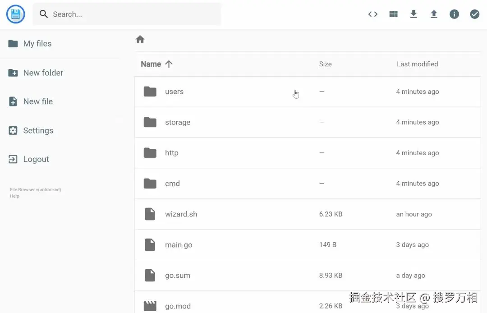The height and width of the screenshot is (313, 487).
Task: Click the go.mod file name
Action: [178, 306]
